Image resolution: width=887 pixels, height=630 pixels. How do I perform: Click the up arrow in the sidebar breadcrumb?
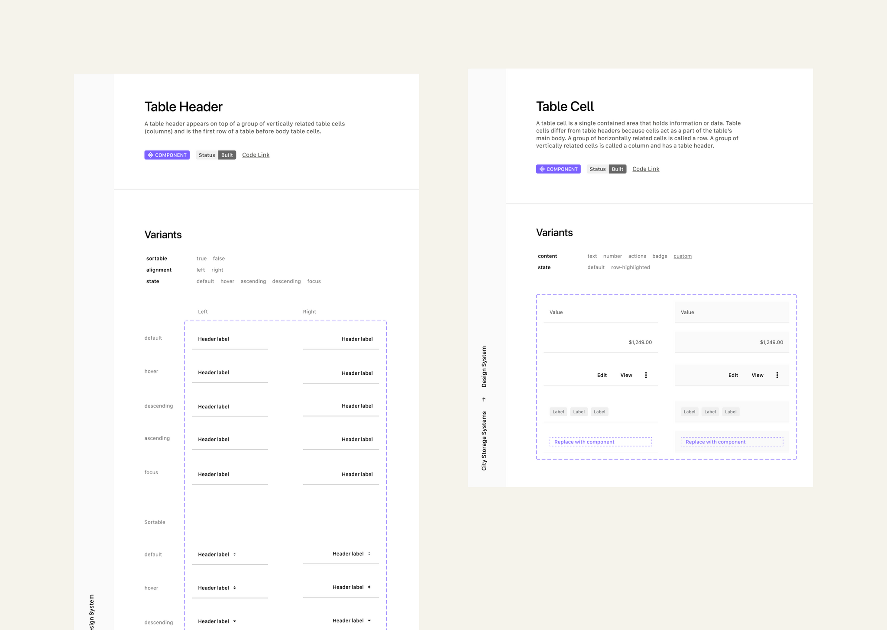pyautogui.click(x=484, y=399)
